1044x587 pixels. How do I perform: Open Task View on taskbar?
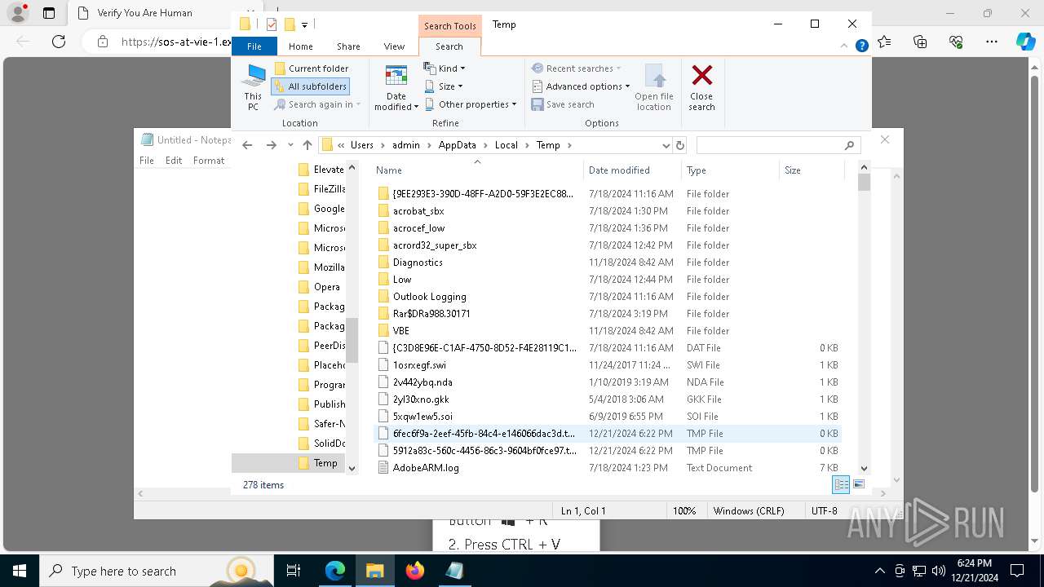tap(294, 571)
